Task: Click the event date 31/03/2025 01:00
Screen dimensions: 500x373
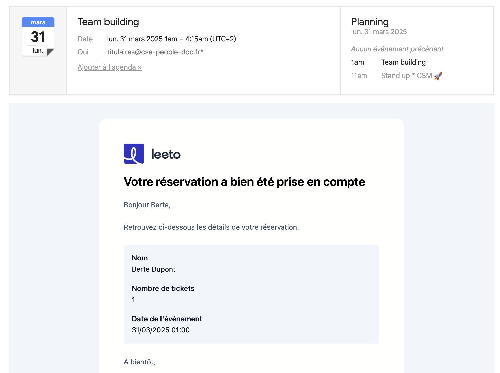Action: point(161,330)
